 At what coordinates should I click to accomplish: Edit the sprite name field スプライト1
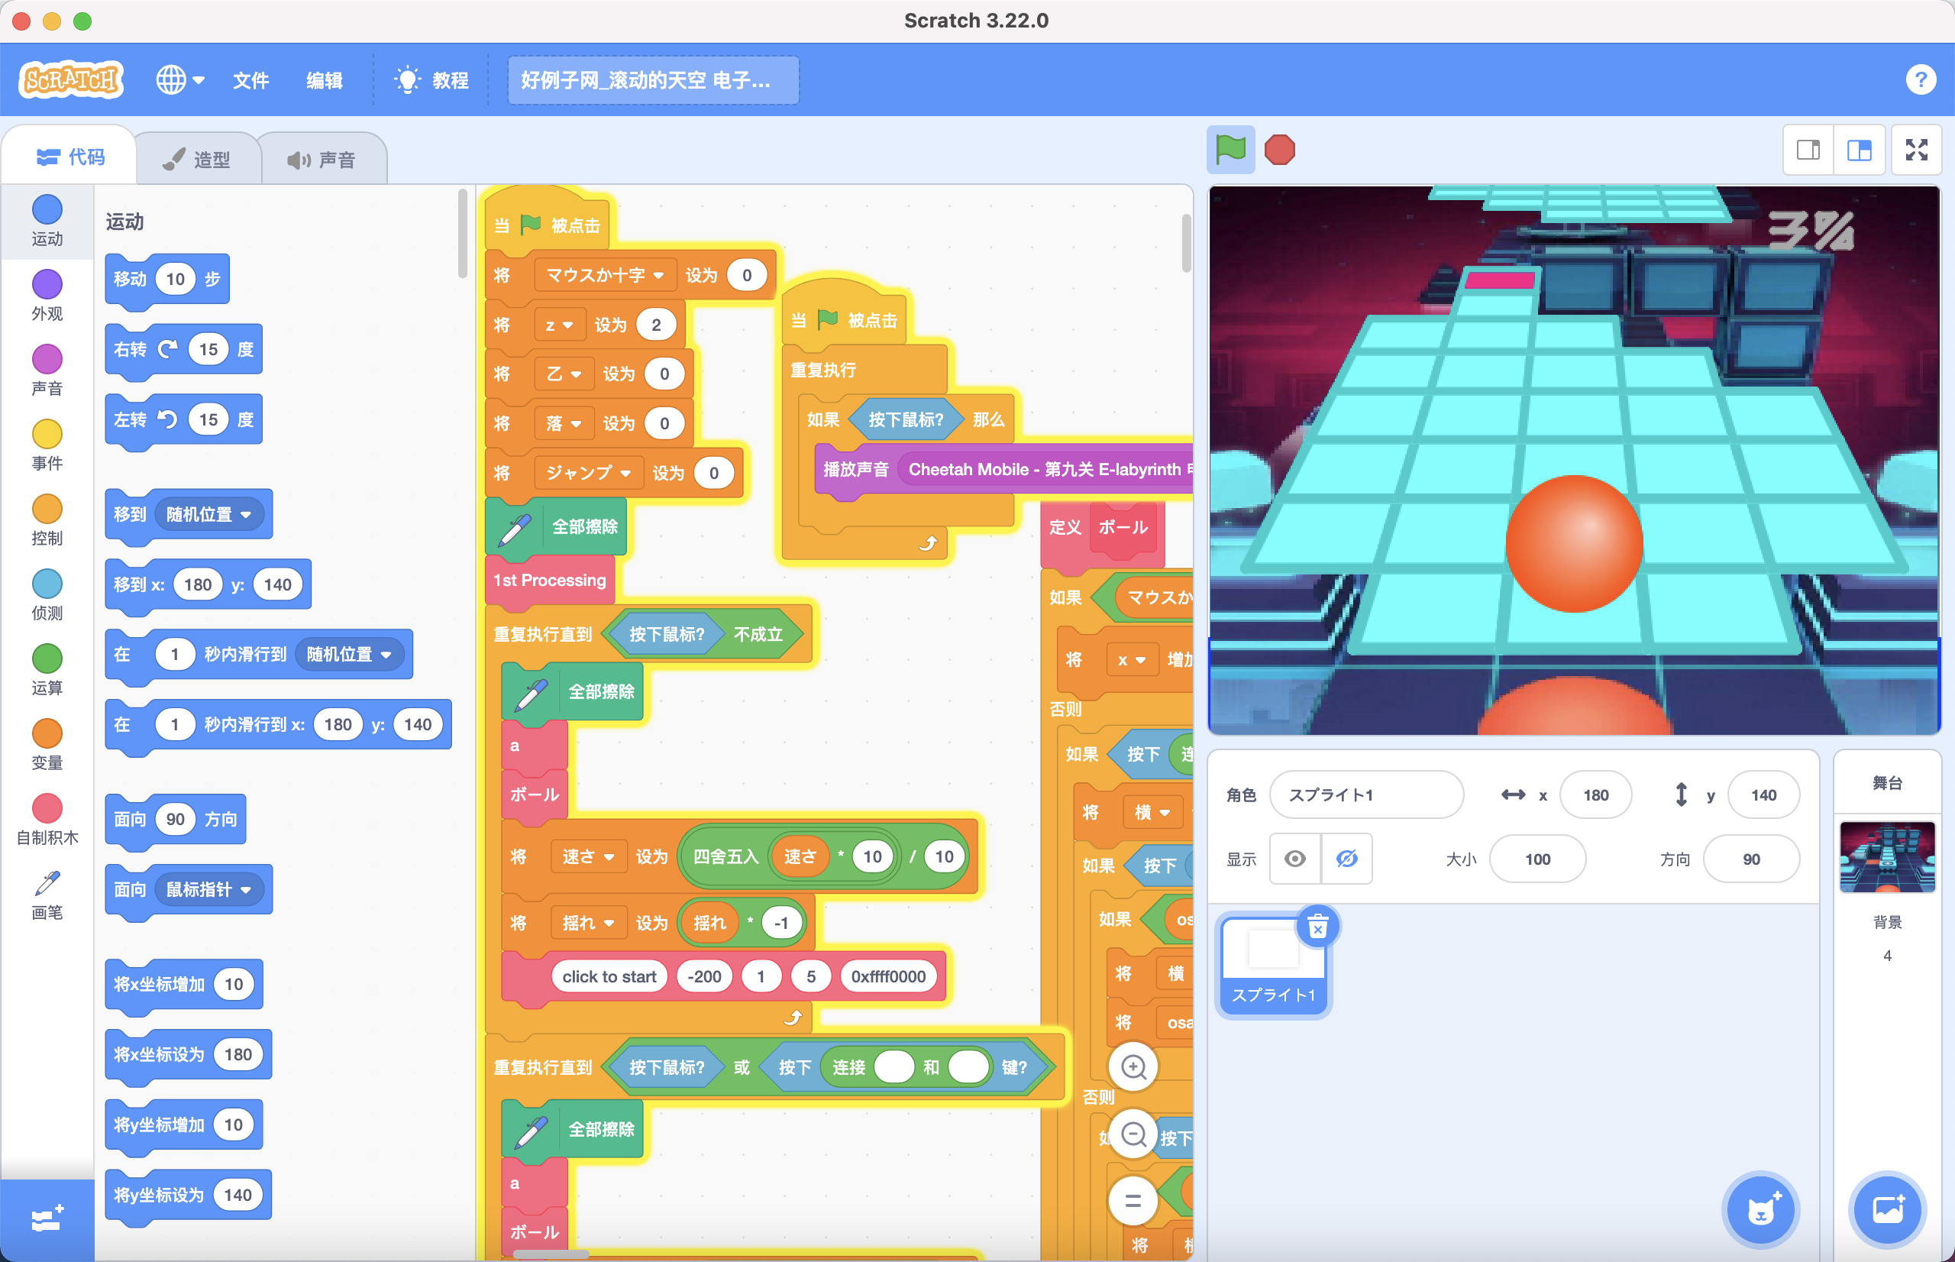tap(1366, 795)
